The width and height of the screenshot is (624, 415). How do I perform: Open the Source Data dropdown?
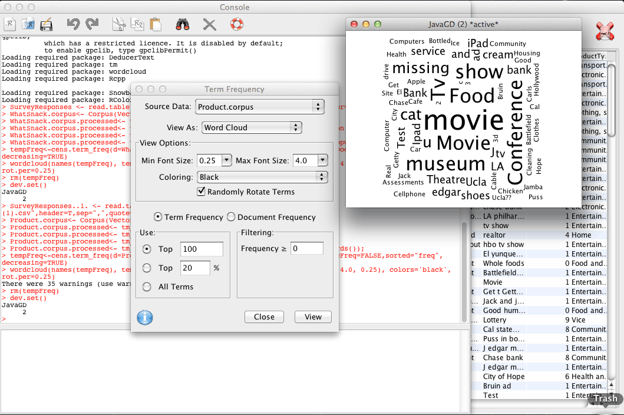click(259, 107)
